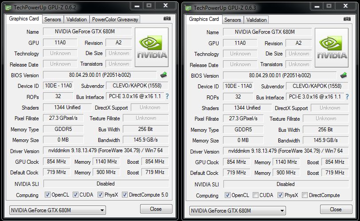This screenshot has width=360, height=221.
Task: Click 1140 MHz memory clock in GPU-Z 0.6.2
Action: pos(106,162)
